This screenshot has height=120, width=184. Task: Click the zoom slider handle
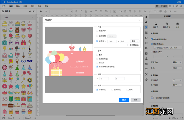pyautogui.click(x=158, y=118)
